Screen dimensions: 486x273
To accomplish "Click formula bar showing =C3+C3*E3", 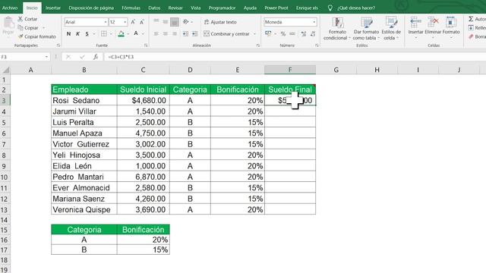I will tap(295, 57).
